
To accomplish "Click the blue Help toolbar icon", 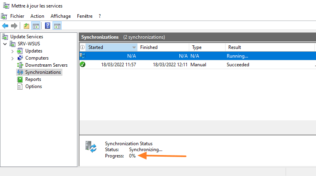I will [x=47, y=26].
